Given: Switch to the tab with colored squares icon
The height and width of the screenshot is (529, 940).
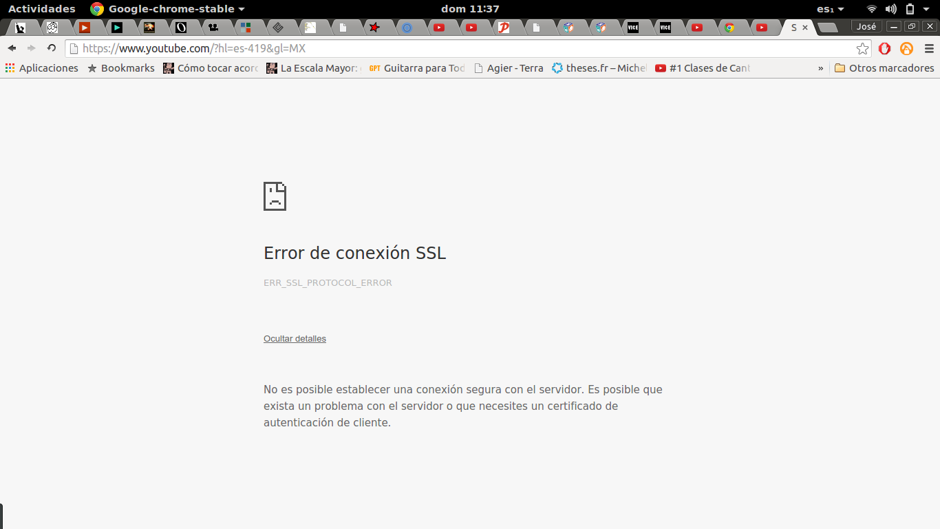Looking at the screenshot, I should coord(246,28).
